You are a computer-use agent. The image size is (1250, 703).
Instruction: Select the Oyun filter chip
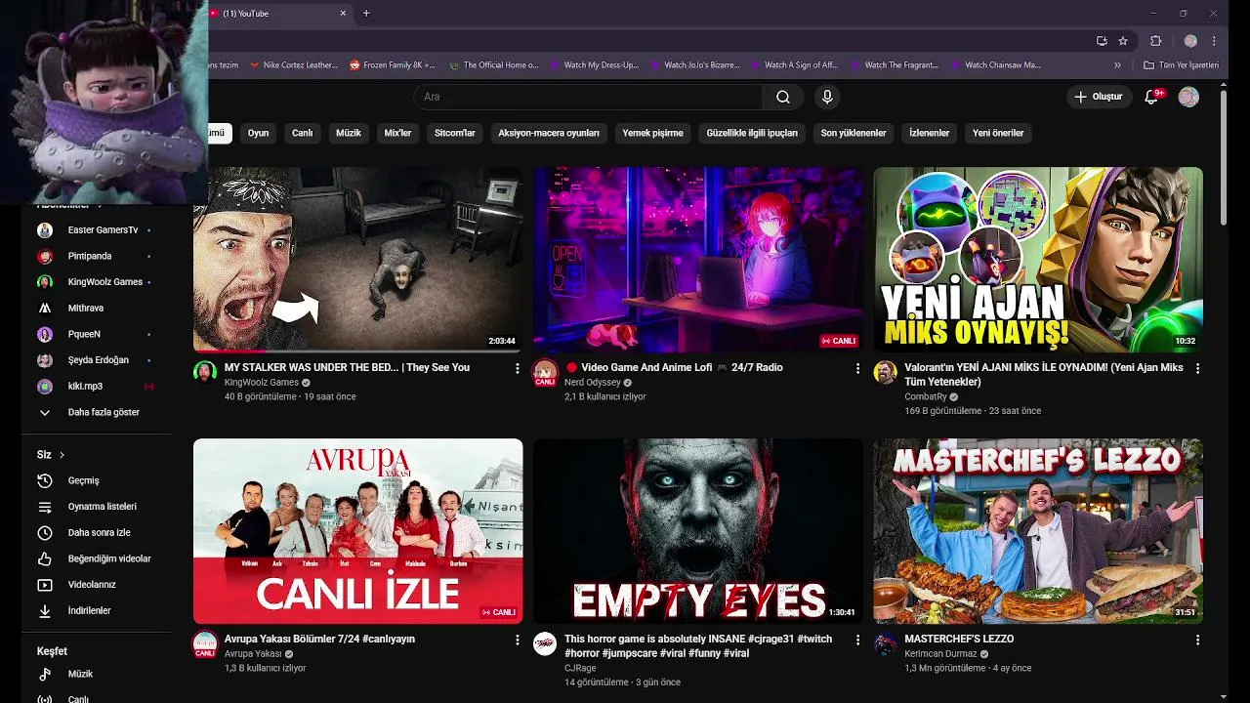point(258,133)
